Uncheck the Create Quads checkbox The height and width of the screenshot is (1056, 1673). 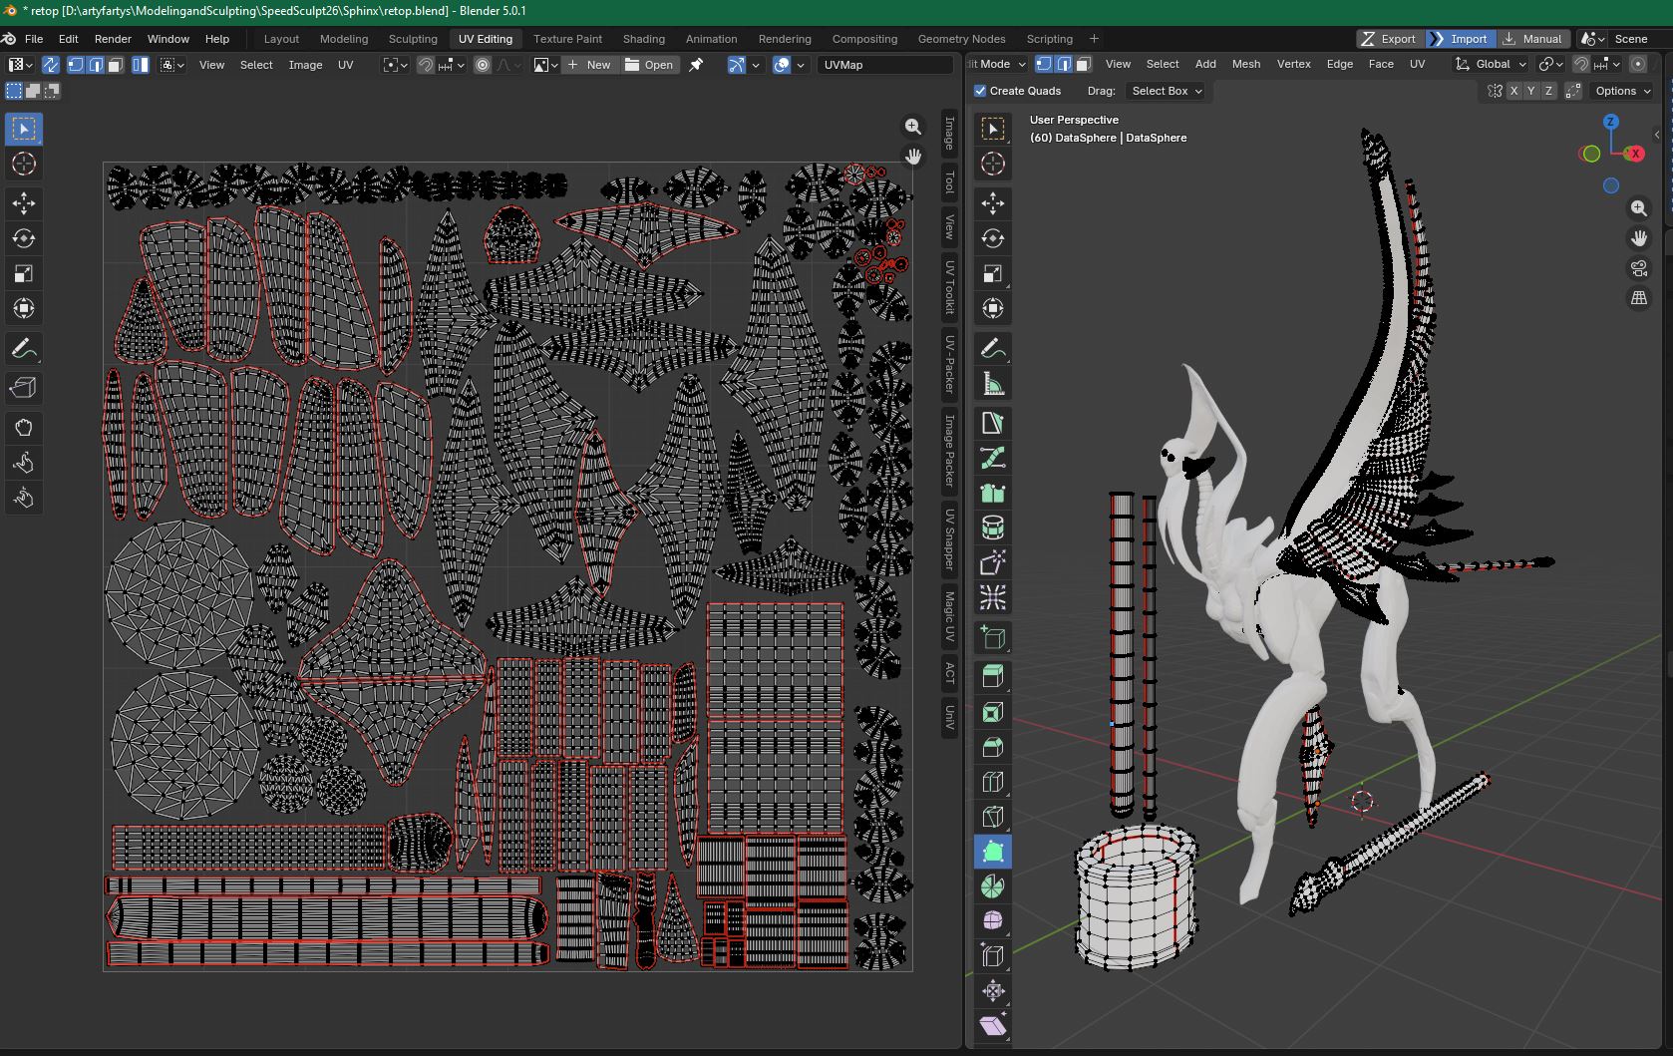click(980, 91)
